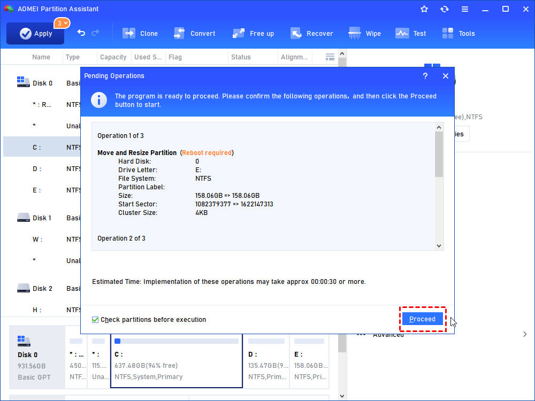Undo the last operation
Viewport: 535px width, 401px height.
(81, 33)
